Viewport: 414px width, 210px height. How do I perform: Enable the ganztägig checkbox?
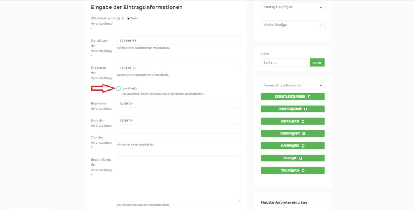click(x=118, y=89)
